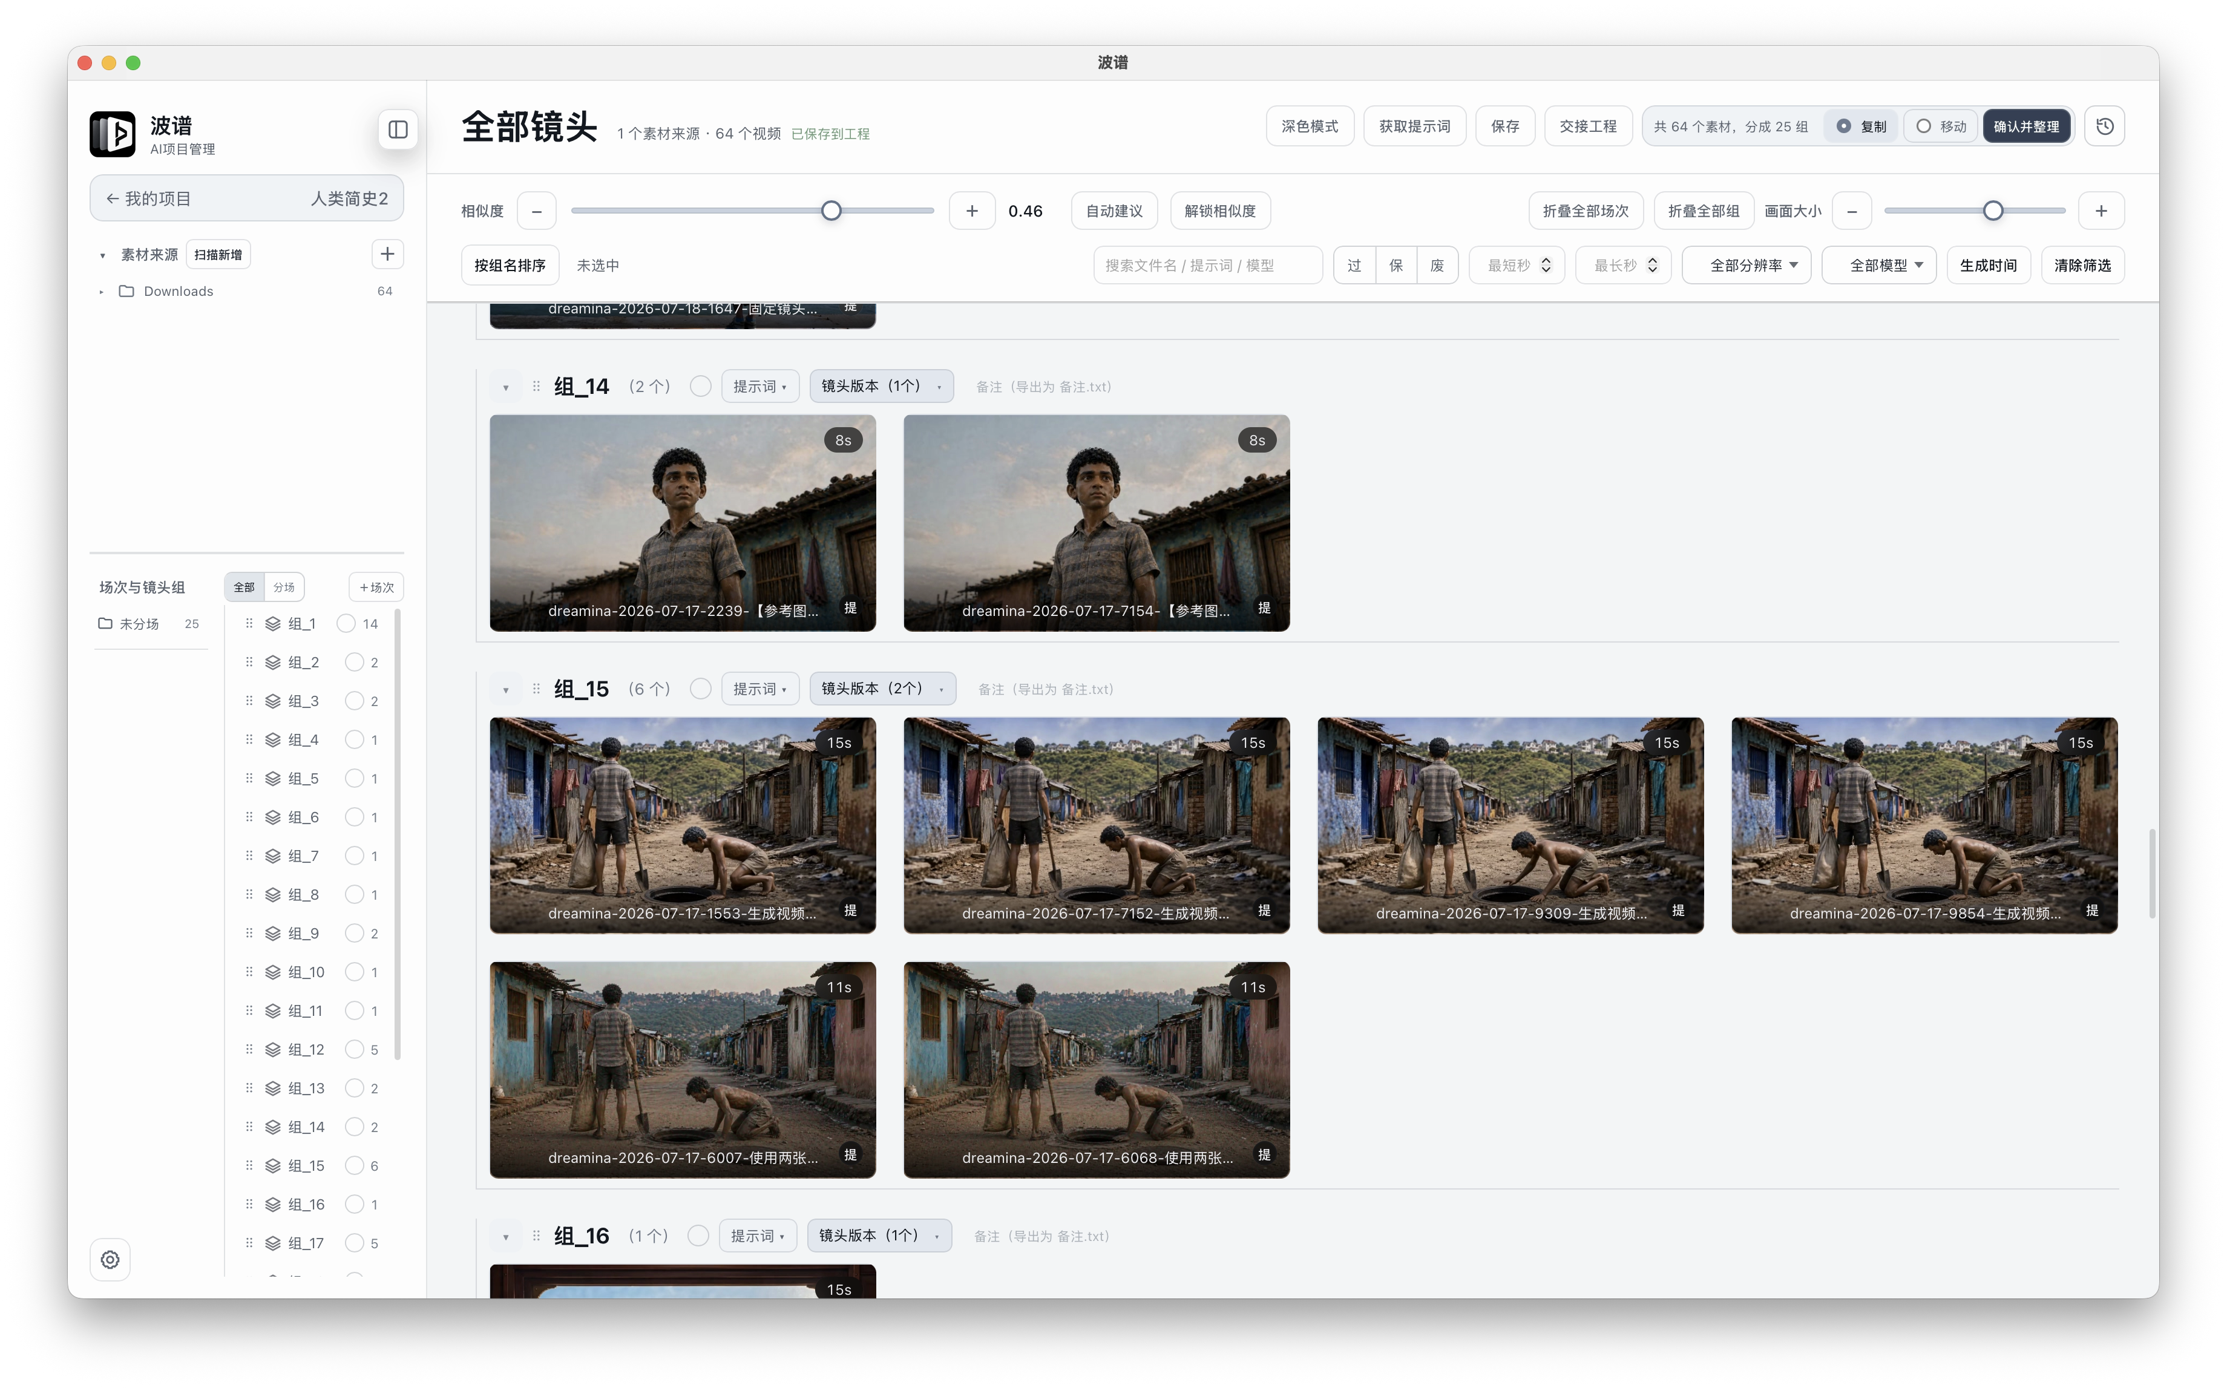Click the 未分场 folder icon
Image resolution: width=2227 pixels, height=1388 pixels.
click(x=105, y=623)
